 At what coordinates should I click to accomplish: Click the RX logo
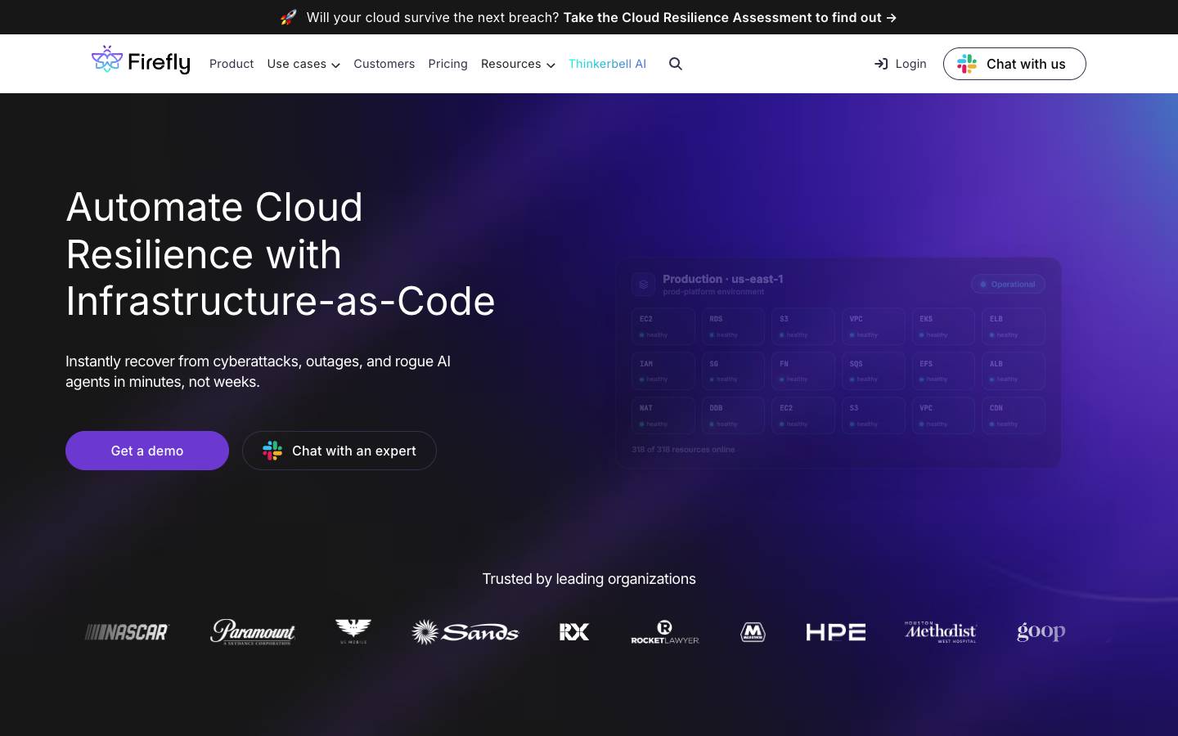574,631
